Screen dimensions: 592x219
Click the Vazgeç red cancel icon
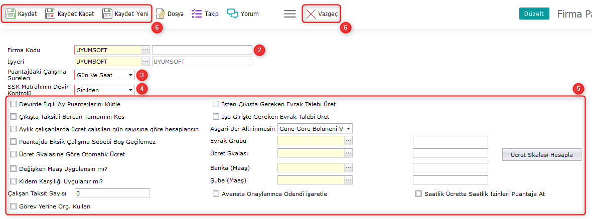[x=311, y=14]
